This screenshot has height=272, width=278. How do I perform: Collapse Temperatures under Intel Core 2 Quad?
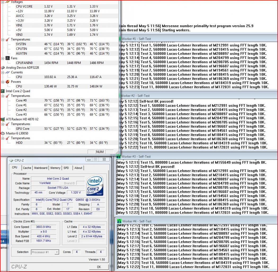pos(3,96)
